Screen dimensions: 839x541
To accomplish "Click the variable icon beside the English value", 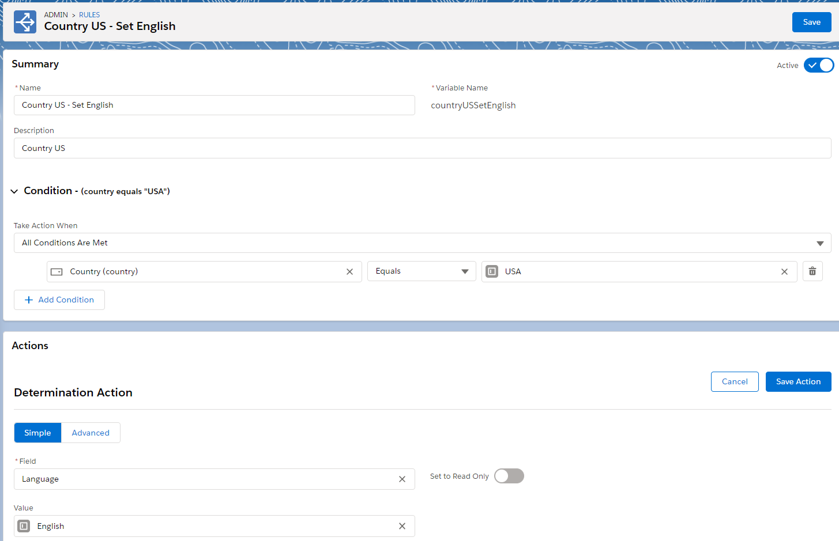I will click(x=23, y=525).
